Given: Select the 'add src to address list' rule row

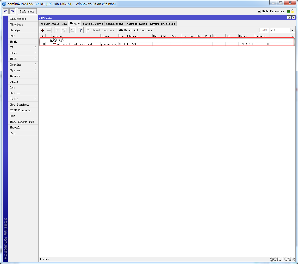Looking at the screenshot, I should pos(167,44).
